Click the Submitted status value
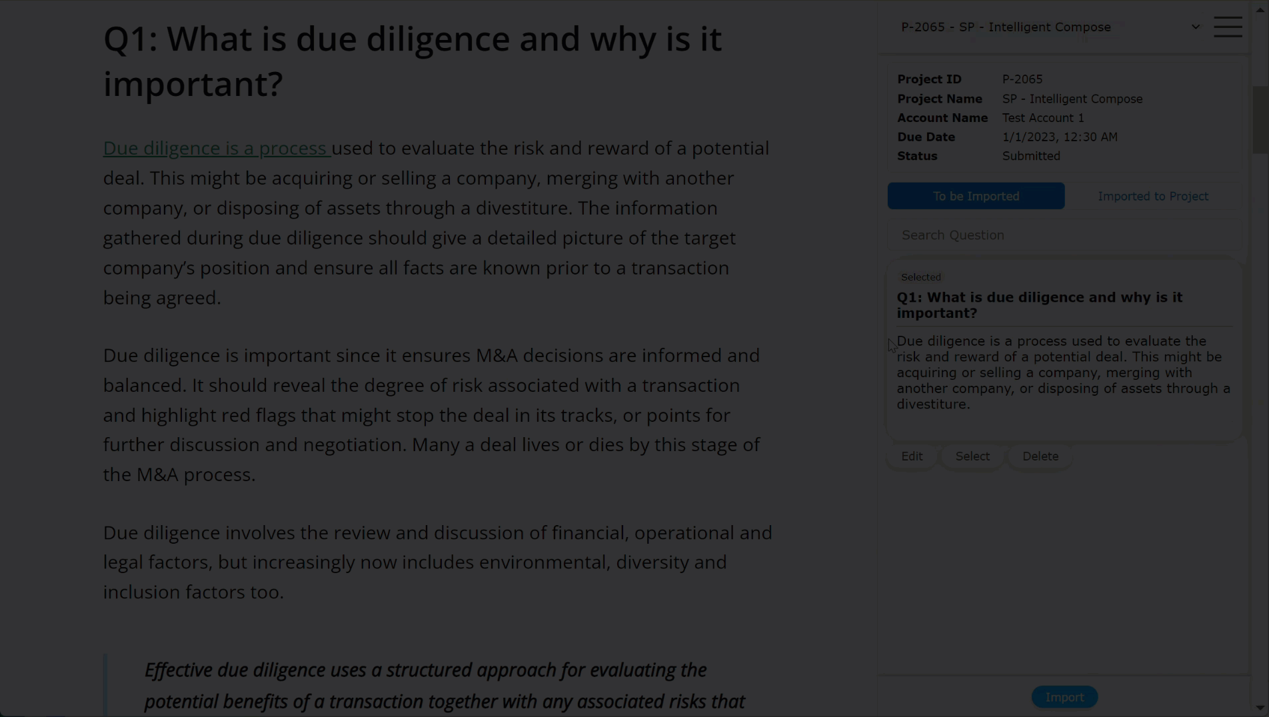 (x=1031, y=156)
